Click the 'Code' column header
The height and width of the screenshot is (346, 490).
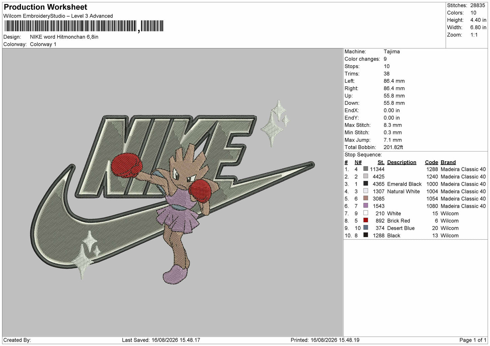[x=431, y=162]
